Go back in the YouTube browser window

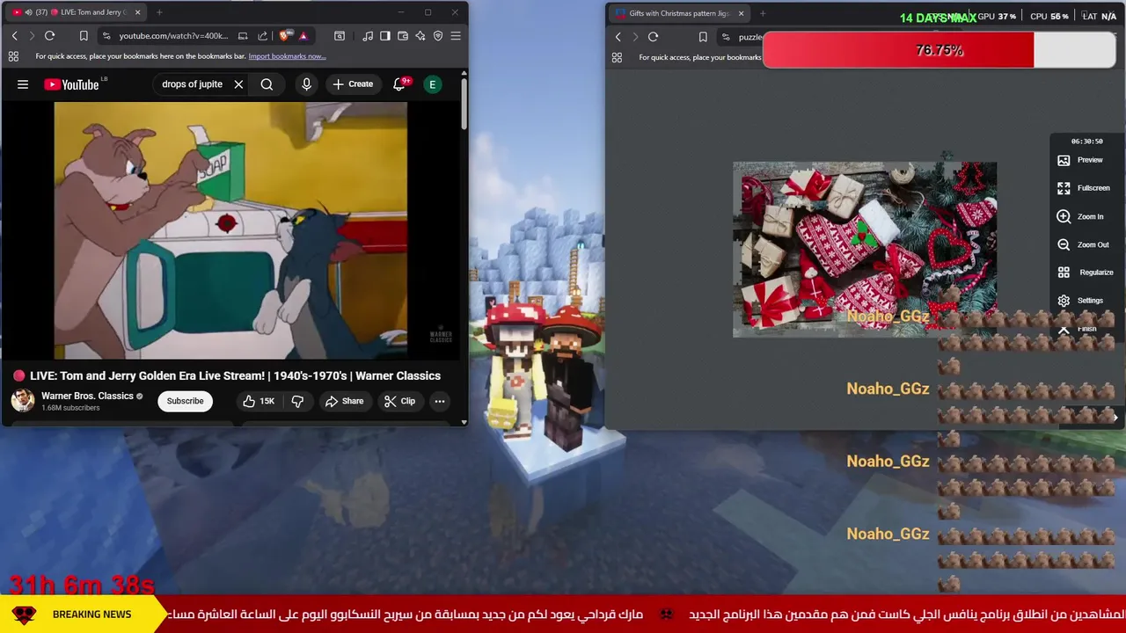pyautogui.click(x=14, y=36)
